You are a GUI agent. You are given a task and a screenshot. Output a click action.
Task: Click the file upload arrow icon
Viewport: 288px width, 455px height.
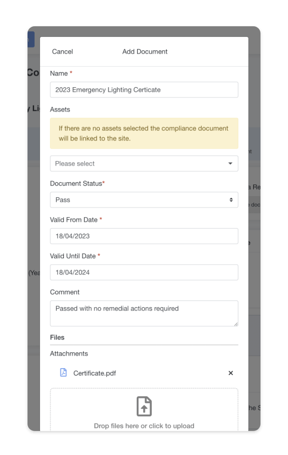pyautogui.click(x=144, y=406)
